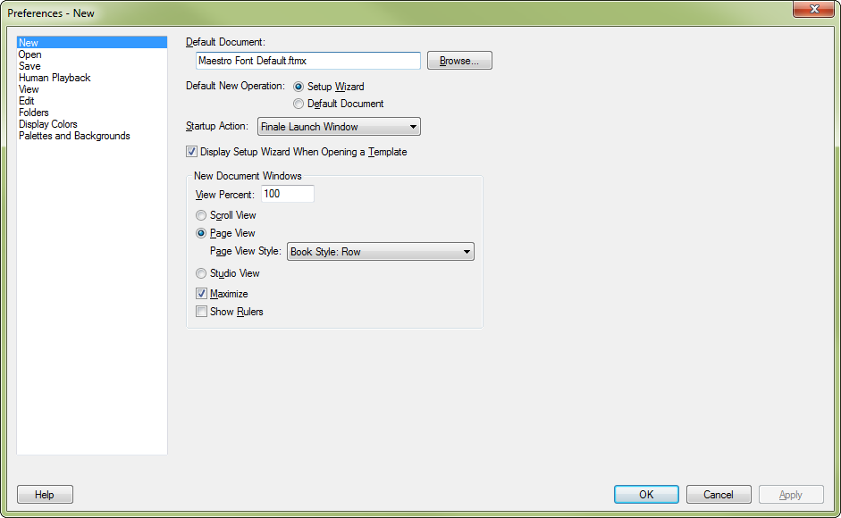841x518 pixels.
Task: Expand the Startup Action dropdown
Action: (339, 127)
